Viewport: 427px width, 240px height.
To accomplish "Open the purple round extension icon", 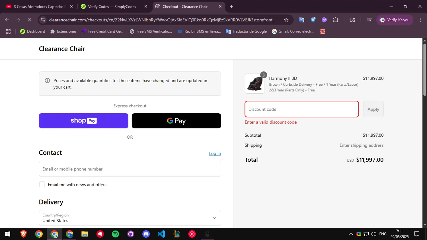I will pyautogui.click(x=324, y=20).
